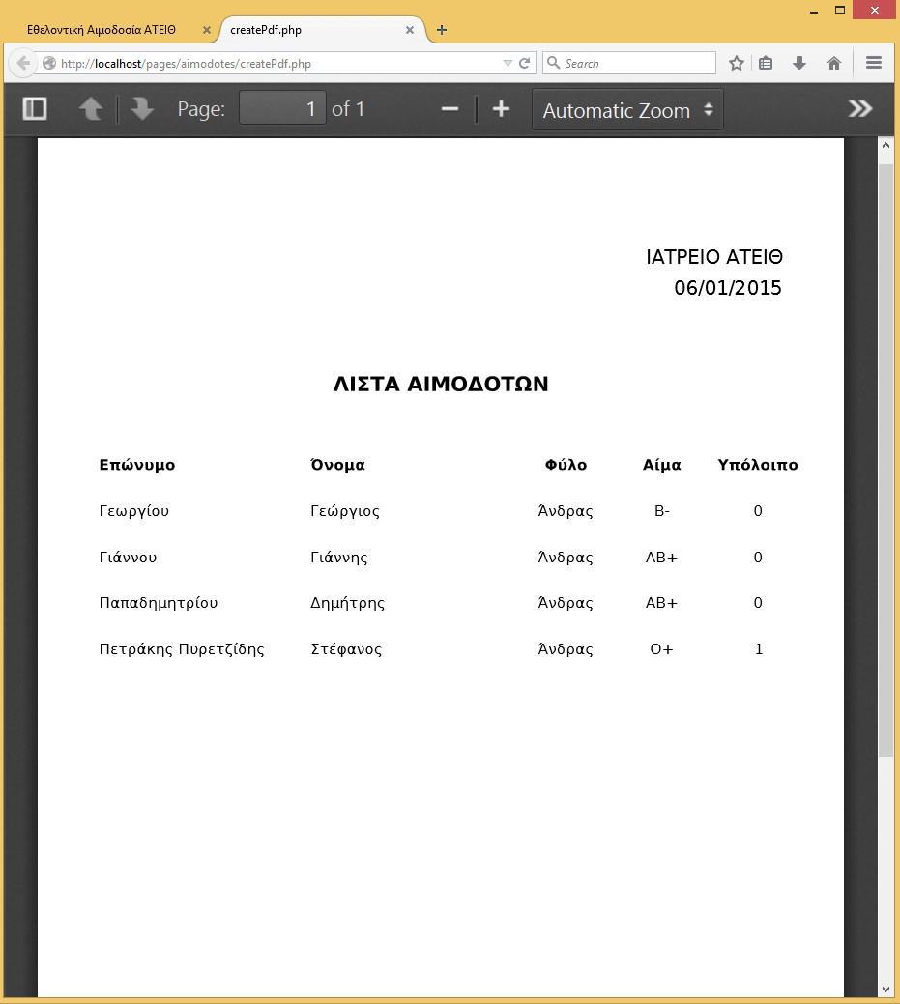Screen dimensions: 900x1004
Task: Go to the Firefox home page icon
Action: 834,63
